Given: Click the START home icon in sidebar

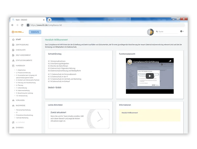Looking at the screenshot, I should click(x=13, y=40).
